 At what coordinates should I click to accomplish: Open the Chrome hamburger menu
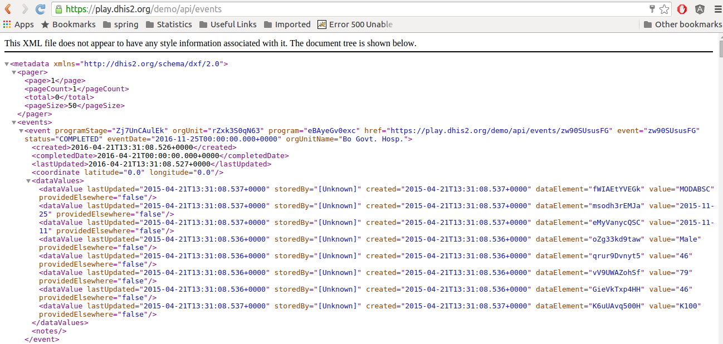[x=715, y=9]
